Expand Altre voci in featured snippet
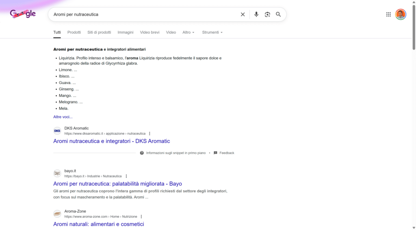 [63, 117]
